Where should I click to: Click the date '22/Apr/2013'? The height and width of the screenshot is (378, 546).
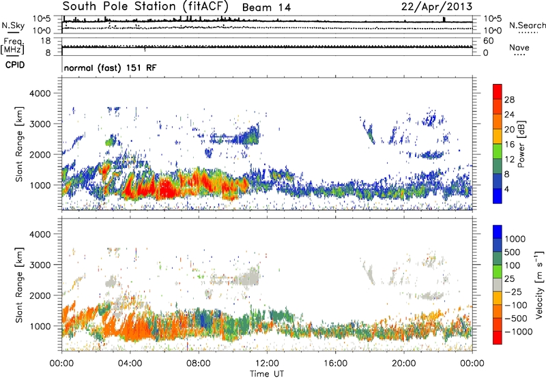(x=437, y=7)
